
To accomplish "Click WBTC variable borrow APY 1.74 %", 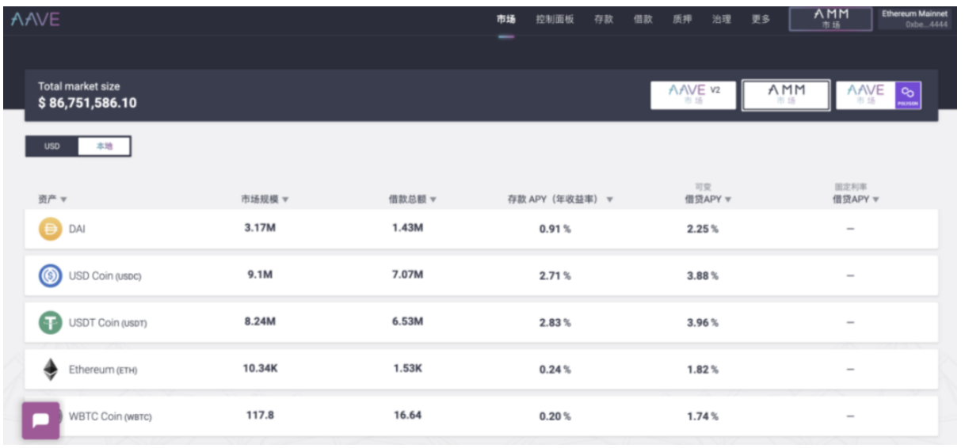I will click(x=703, y=416).
